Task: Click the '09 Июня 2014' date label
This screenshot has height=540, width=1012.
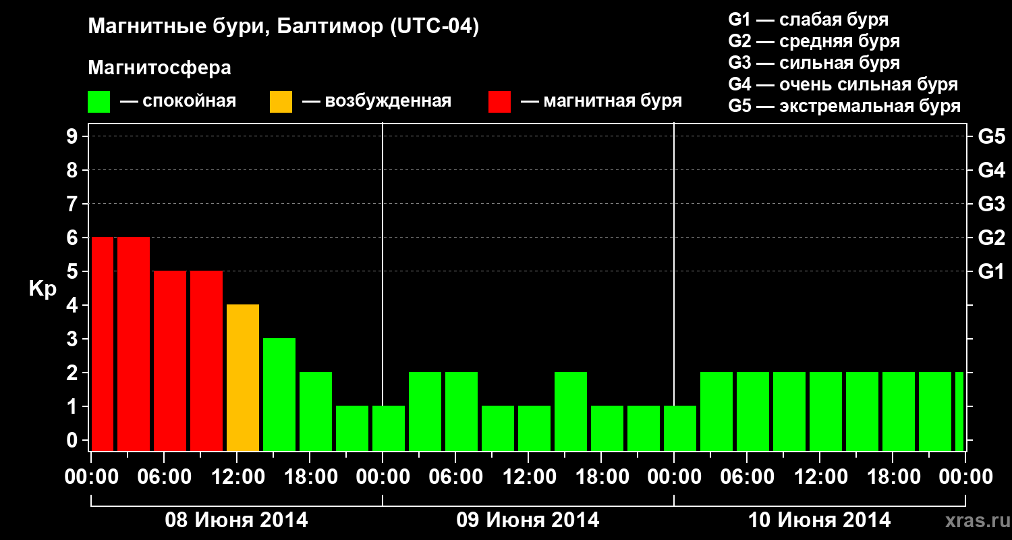Action: 528,520
